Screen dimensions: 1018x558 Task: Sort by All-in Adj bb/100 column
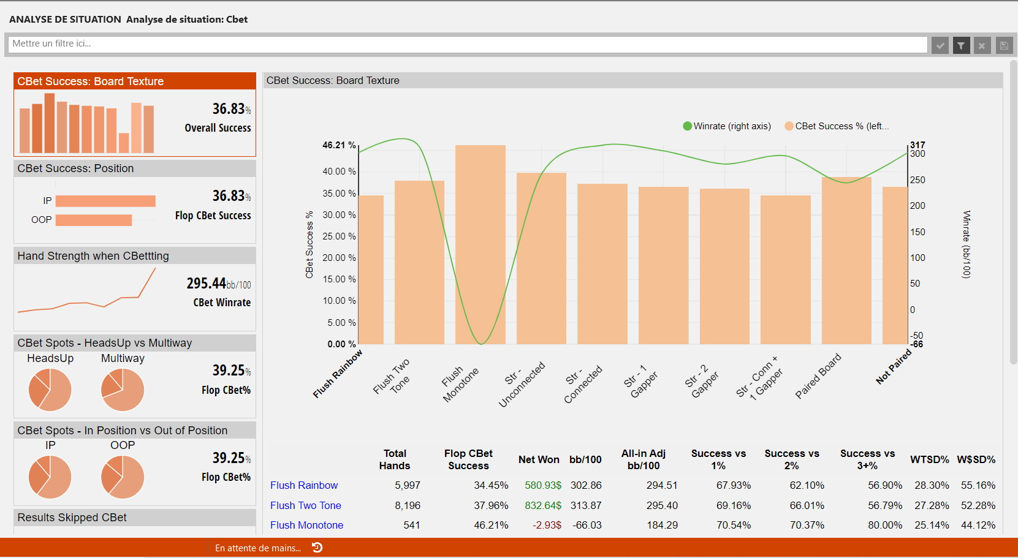coord(644,459)
